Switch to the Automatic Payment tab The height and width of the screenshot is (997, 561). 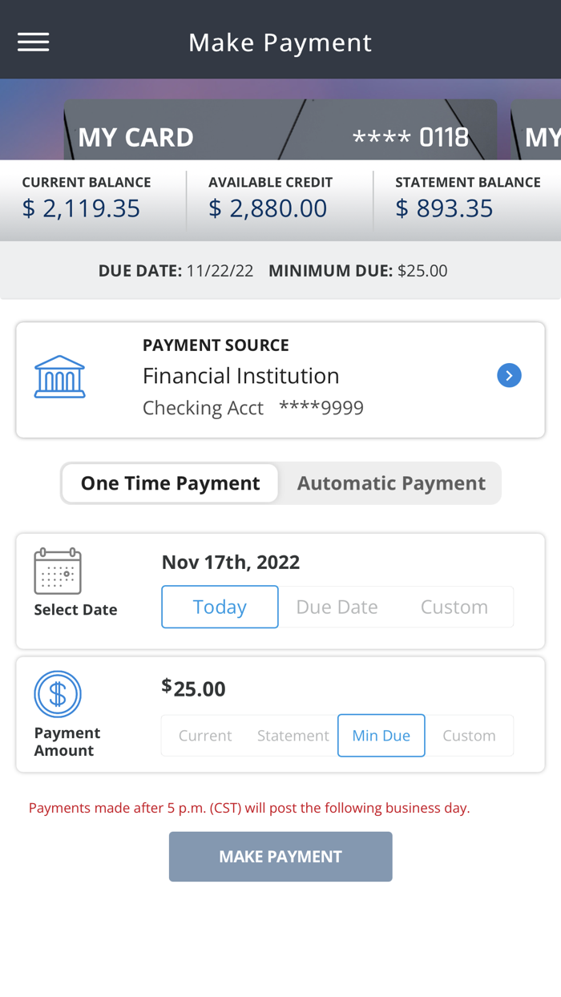[x=391, y=482]
